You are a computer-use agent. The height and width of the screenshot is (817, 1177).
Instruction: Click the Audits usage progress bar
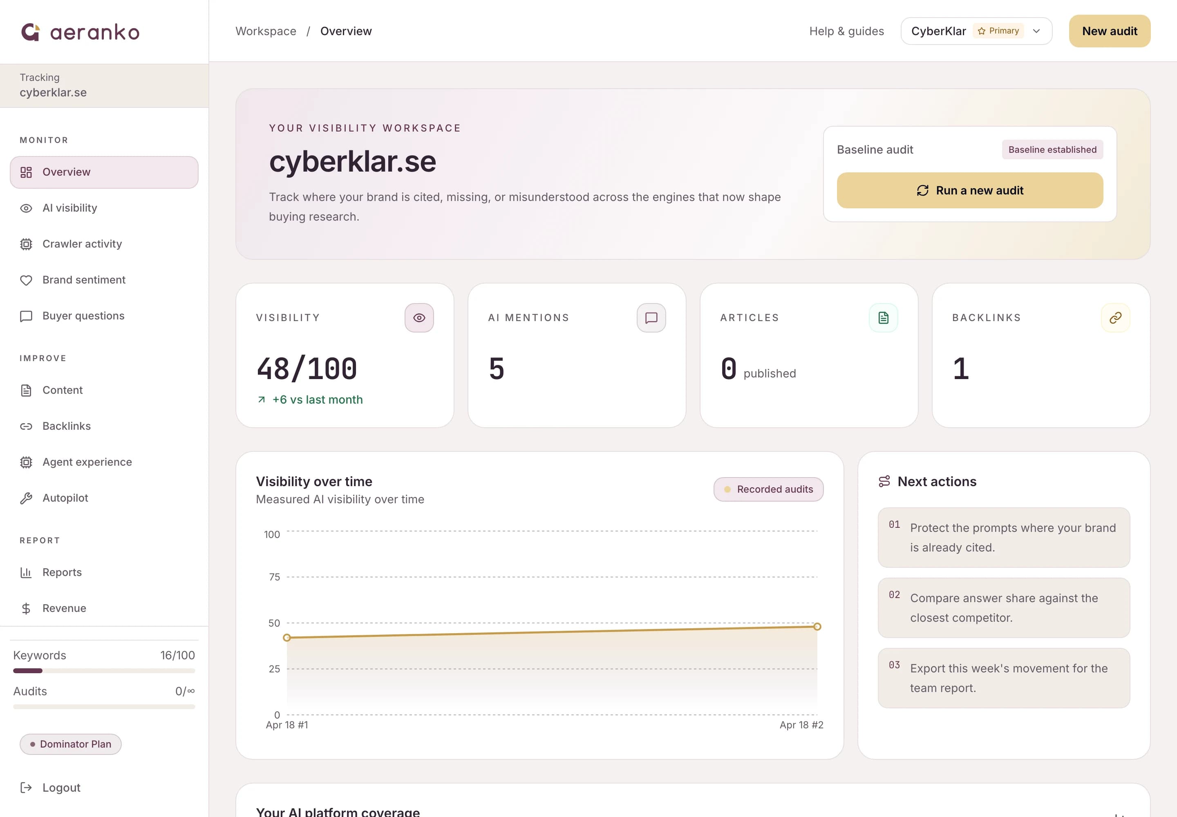tap(104, 706)
